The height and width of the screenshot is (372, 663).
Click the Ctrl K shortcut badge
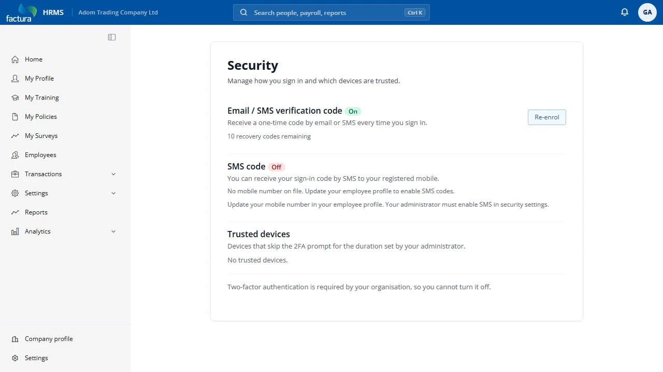click(x=415, y=12)
